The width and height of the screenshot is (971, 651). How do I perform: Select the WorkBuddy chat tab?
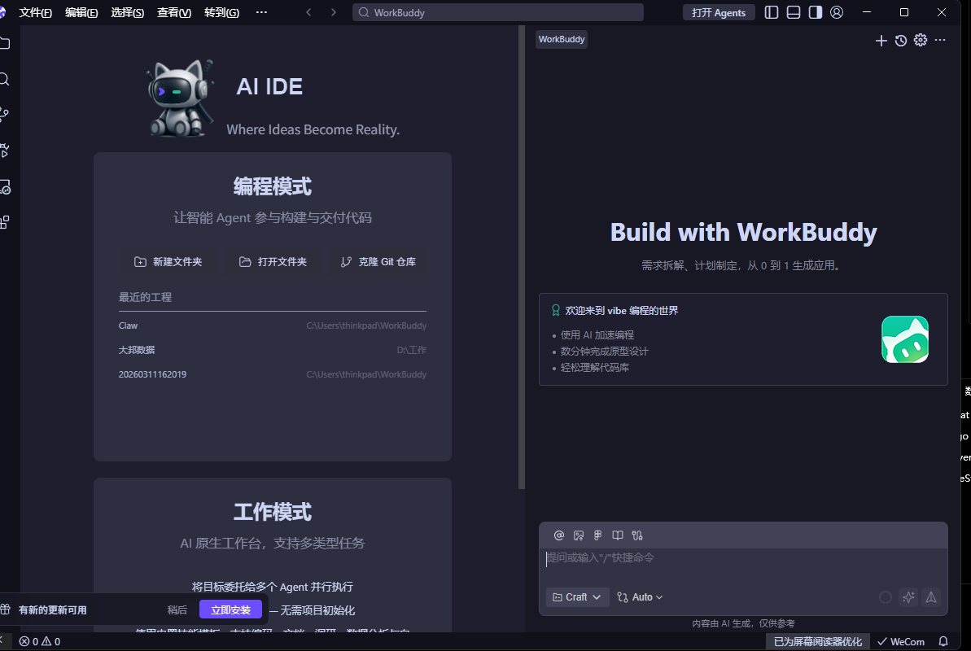coord(561,39)
